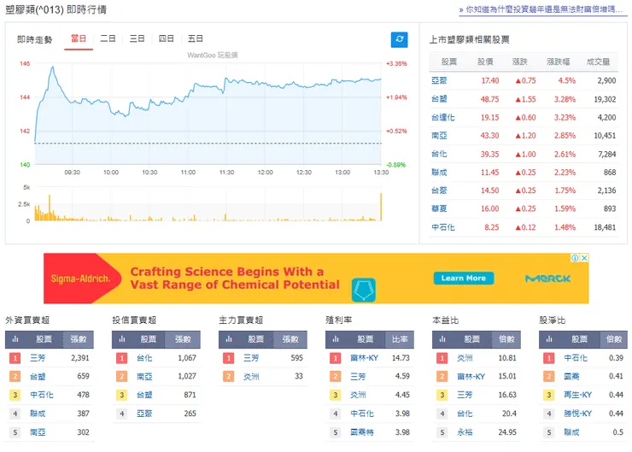Viewport: 632px width, 452px height.
Task: Click 股票 column header in related stocks
Action: tap(449, 62)
